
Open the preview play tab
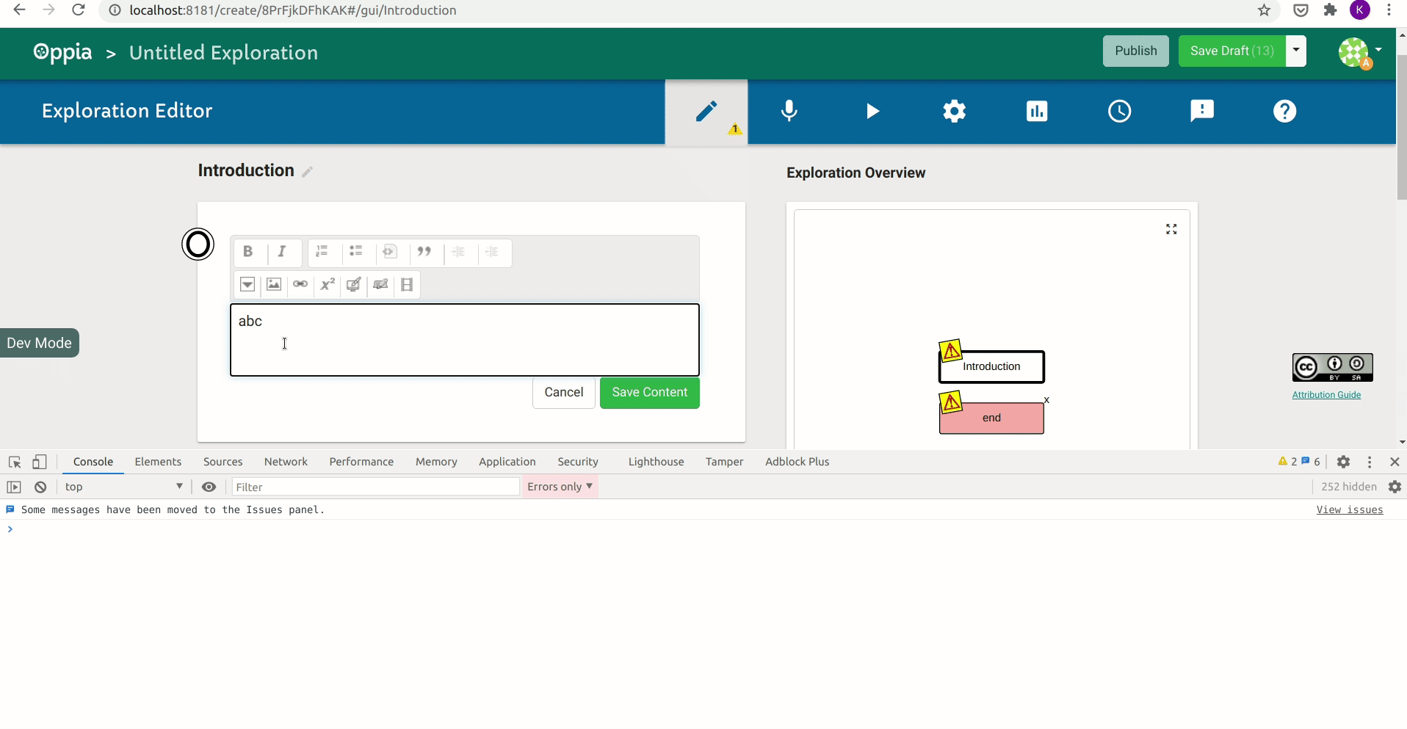click(872, 111)
